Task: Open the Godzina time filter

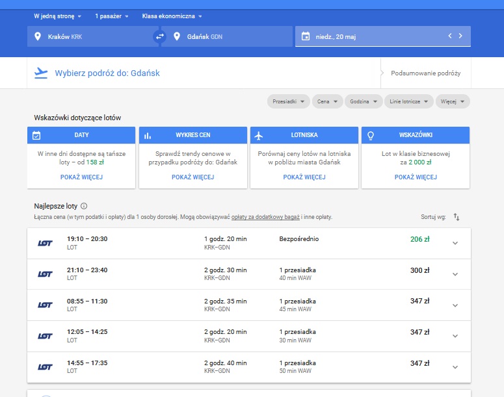Action: tap(364, 101)
